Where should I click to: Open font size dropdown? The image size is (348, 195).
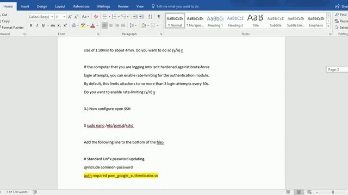pyautogui.click(x=64, y=17)
